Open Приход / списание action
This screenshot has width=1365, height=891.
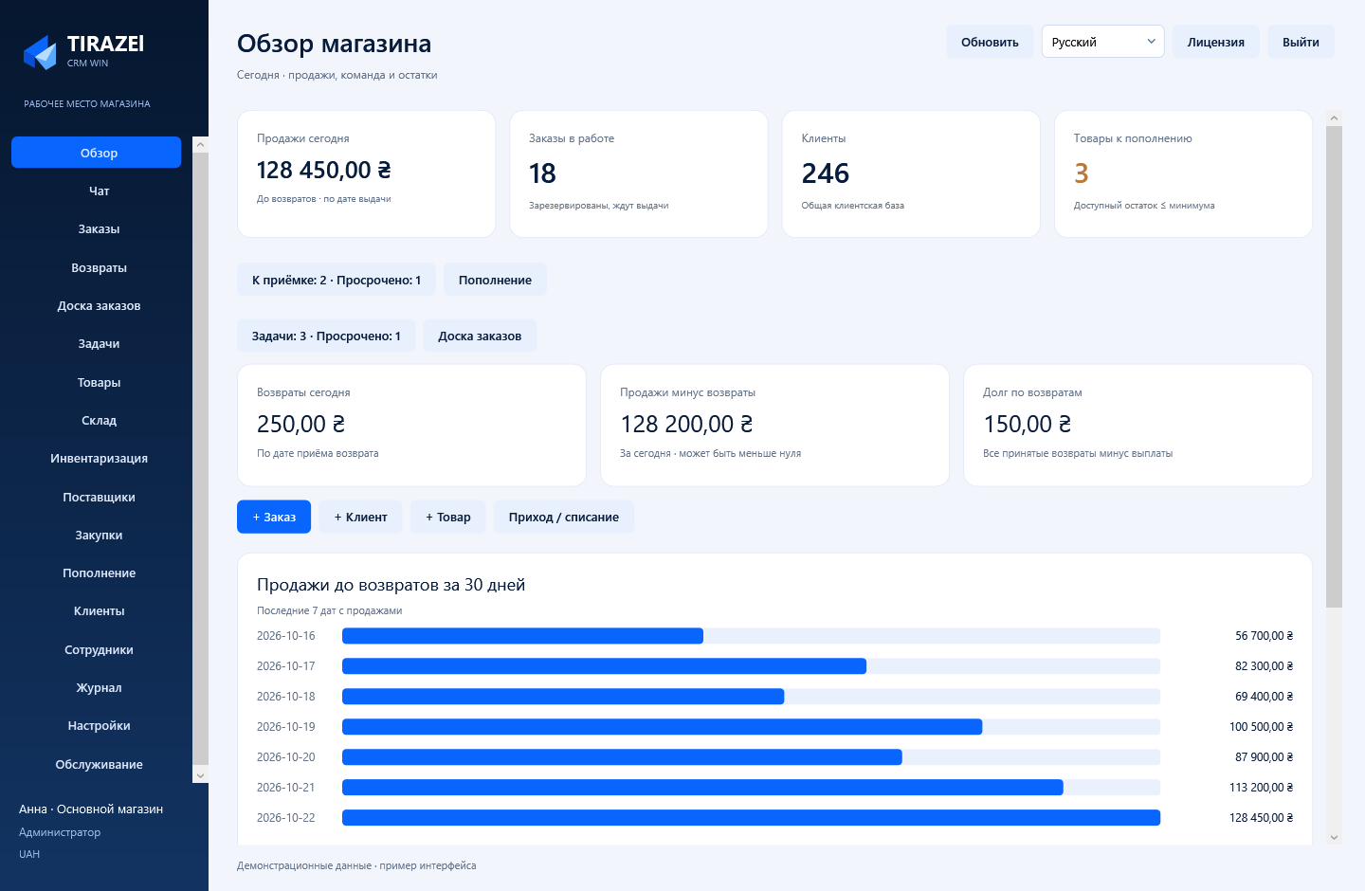click(x=564, y=517)
